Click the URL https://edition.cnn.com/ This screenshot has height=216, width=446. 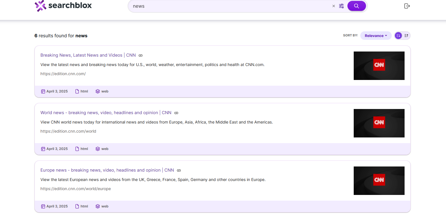click(x=63, y=74)
